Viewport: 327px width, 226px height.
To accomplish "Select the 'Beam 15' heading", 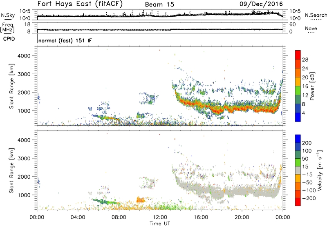I will 159,4.
